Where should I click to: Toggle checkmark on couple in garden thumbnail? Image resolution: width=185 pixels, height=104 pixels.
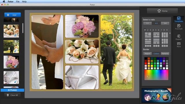click(x=15, y=51)
